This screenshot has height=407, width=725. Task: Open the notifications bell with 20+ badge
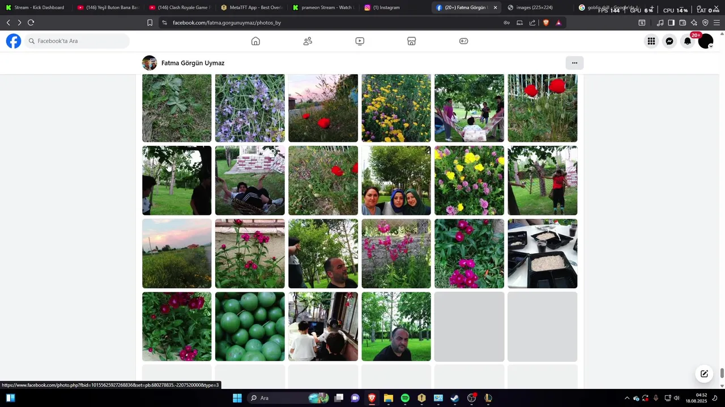coord(688,41)
